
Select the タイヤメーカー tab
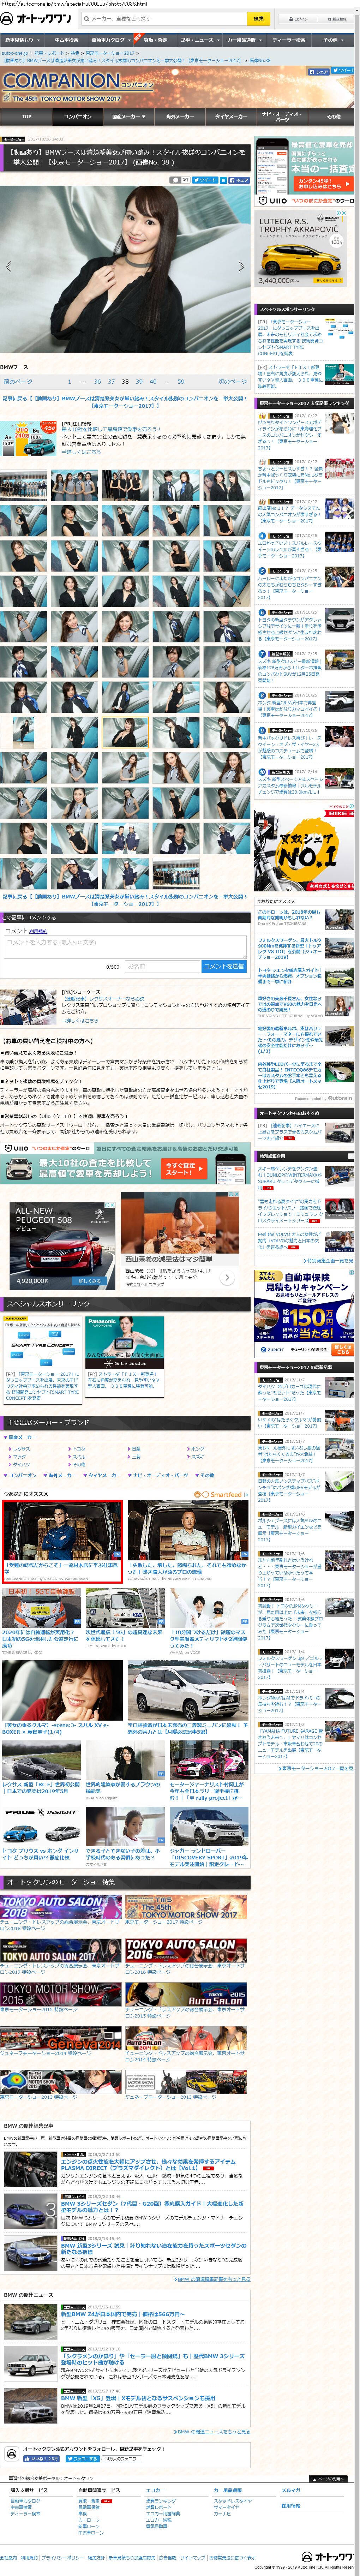(x=230, y=116)
